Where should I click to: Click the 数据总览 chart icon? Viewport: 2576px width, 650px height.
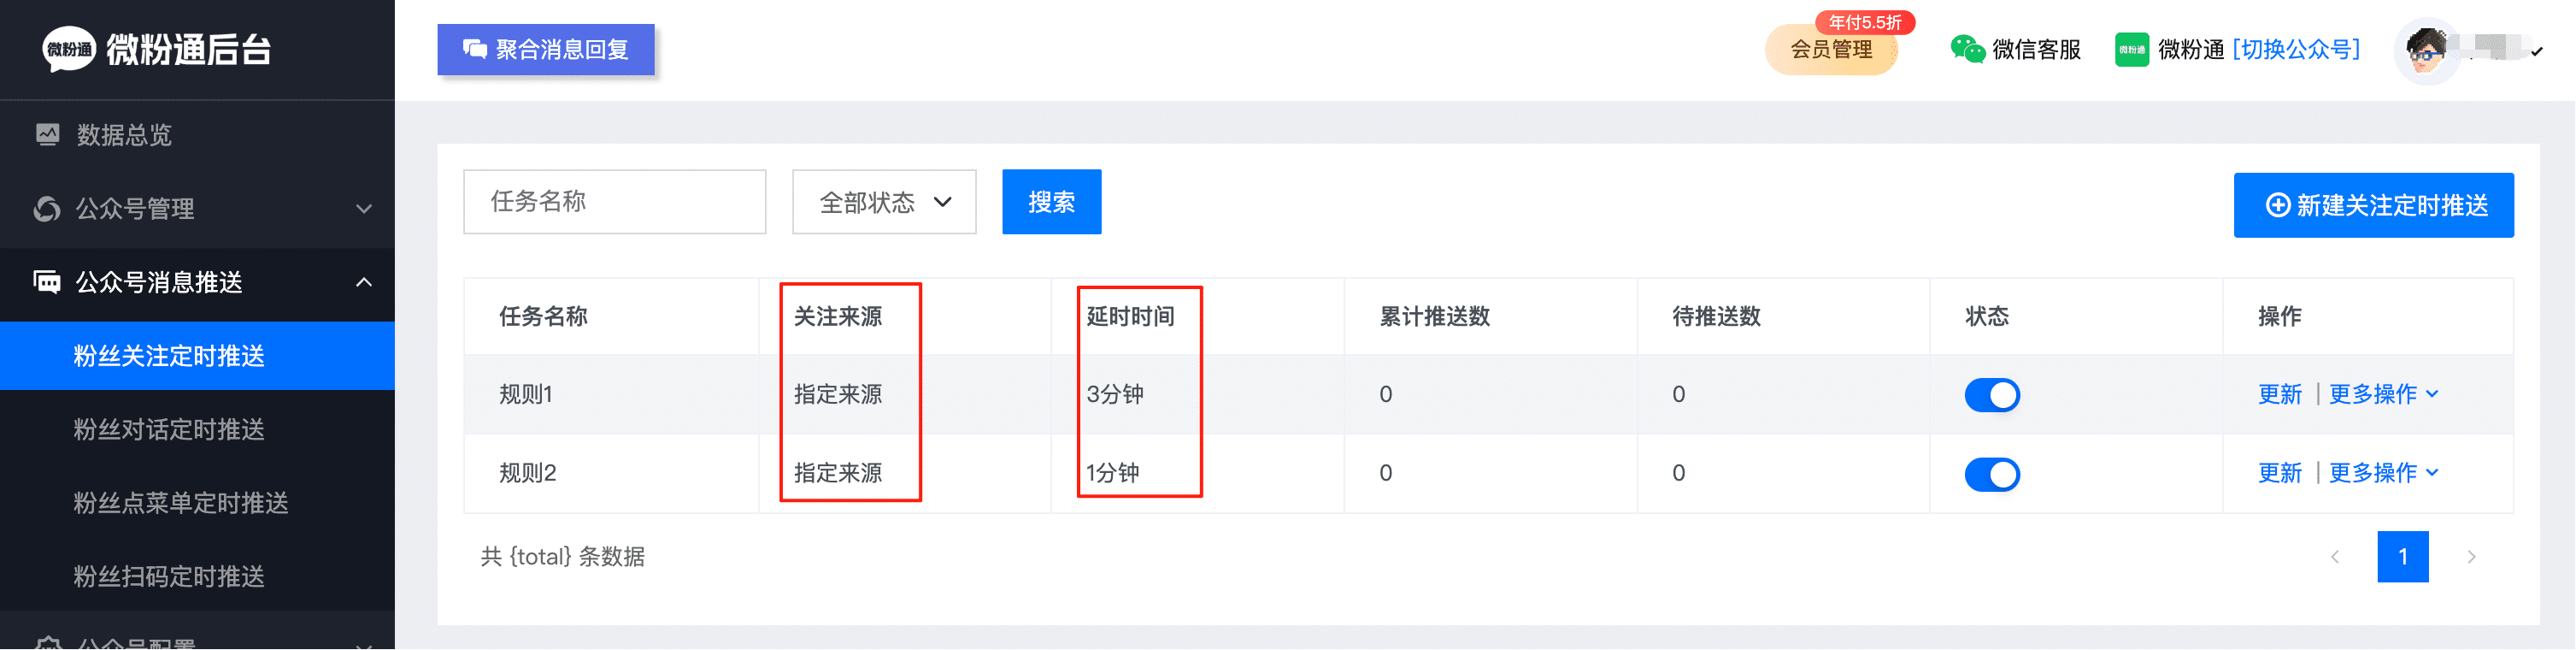coord(47,134)
